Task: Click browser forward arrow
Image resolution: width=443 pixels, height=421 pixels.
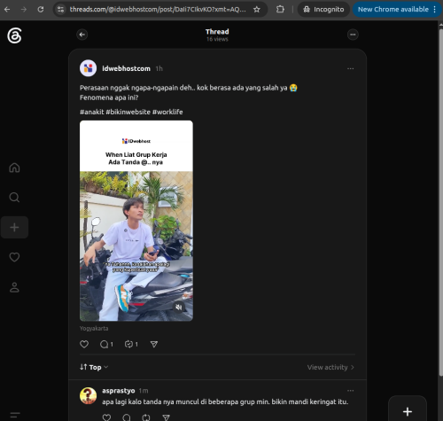Action: (x=24, y=9)
